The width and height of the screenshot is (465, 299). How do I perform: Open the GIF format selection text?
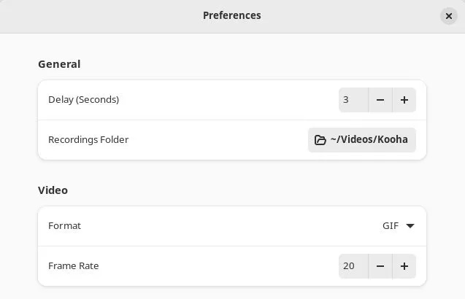391,226
